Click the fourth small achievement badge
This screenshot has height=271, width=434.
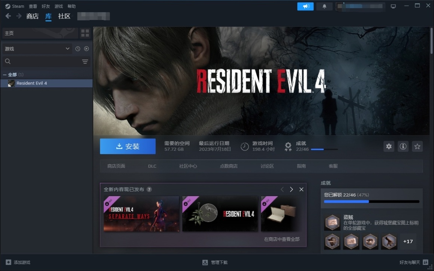pyautogui.click(x=389, y=241)
